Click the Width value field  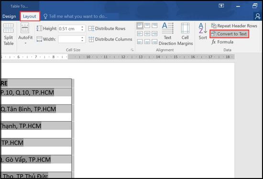point(69,39)
